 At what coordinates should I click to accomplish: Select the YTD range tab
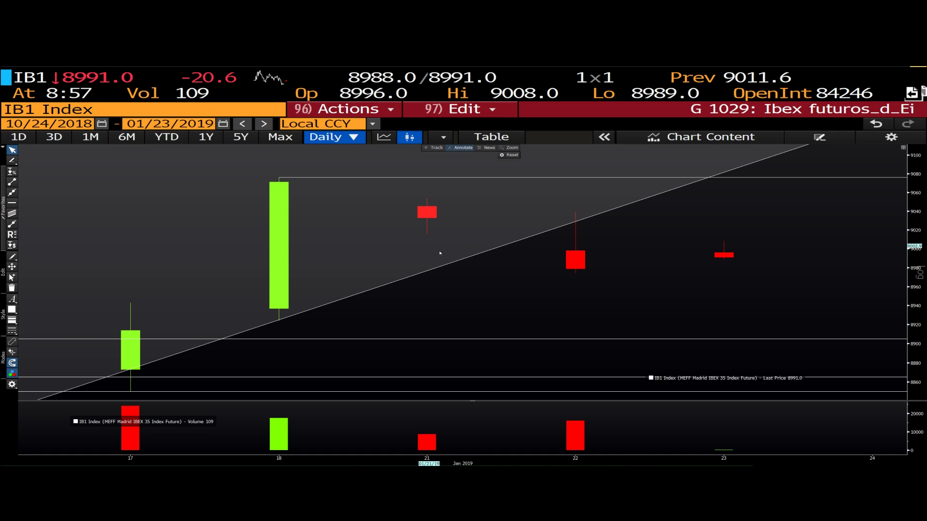pyautogui.click(x=167, y=137)
